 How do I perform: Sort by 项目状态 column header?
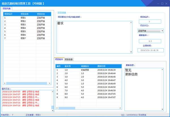(41, 14)
